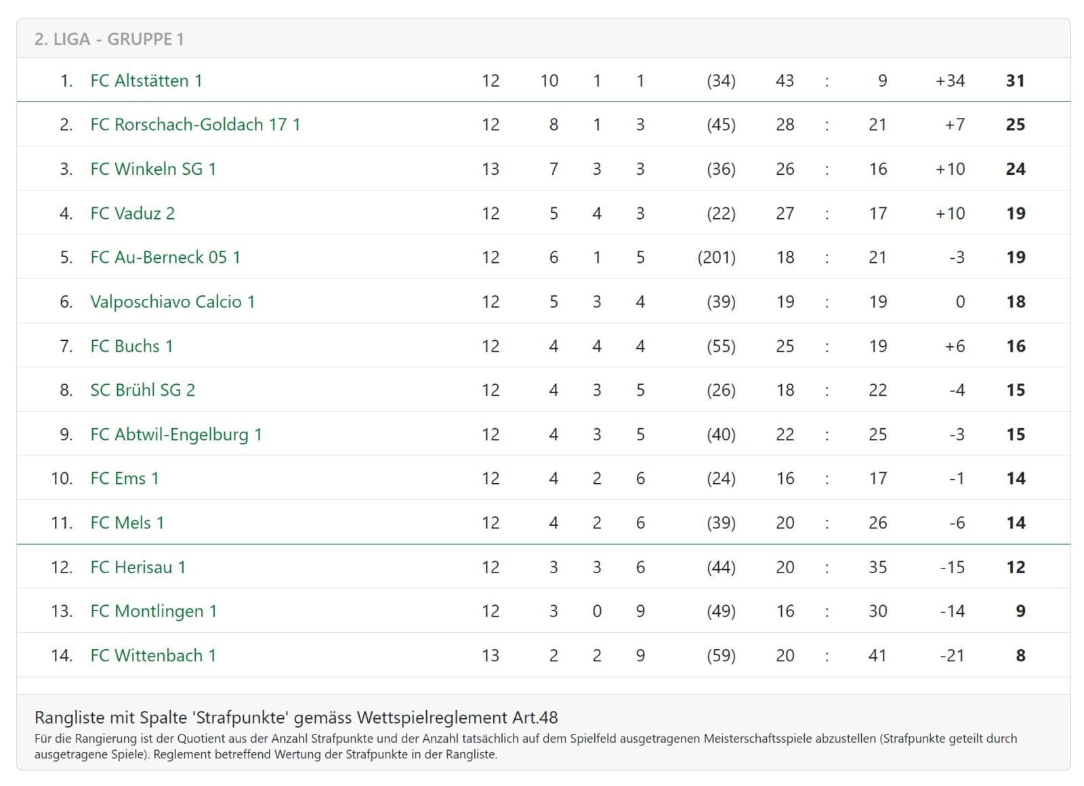Image resolution: width=1084 pixels, height=786 pixels.
Task: Open the FC Mels 1 link
Action: click(127, 523)
